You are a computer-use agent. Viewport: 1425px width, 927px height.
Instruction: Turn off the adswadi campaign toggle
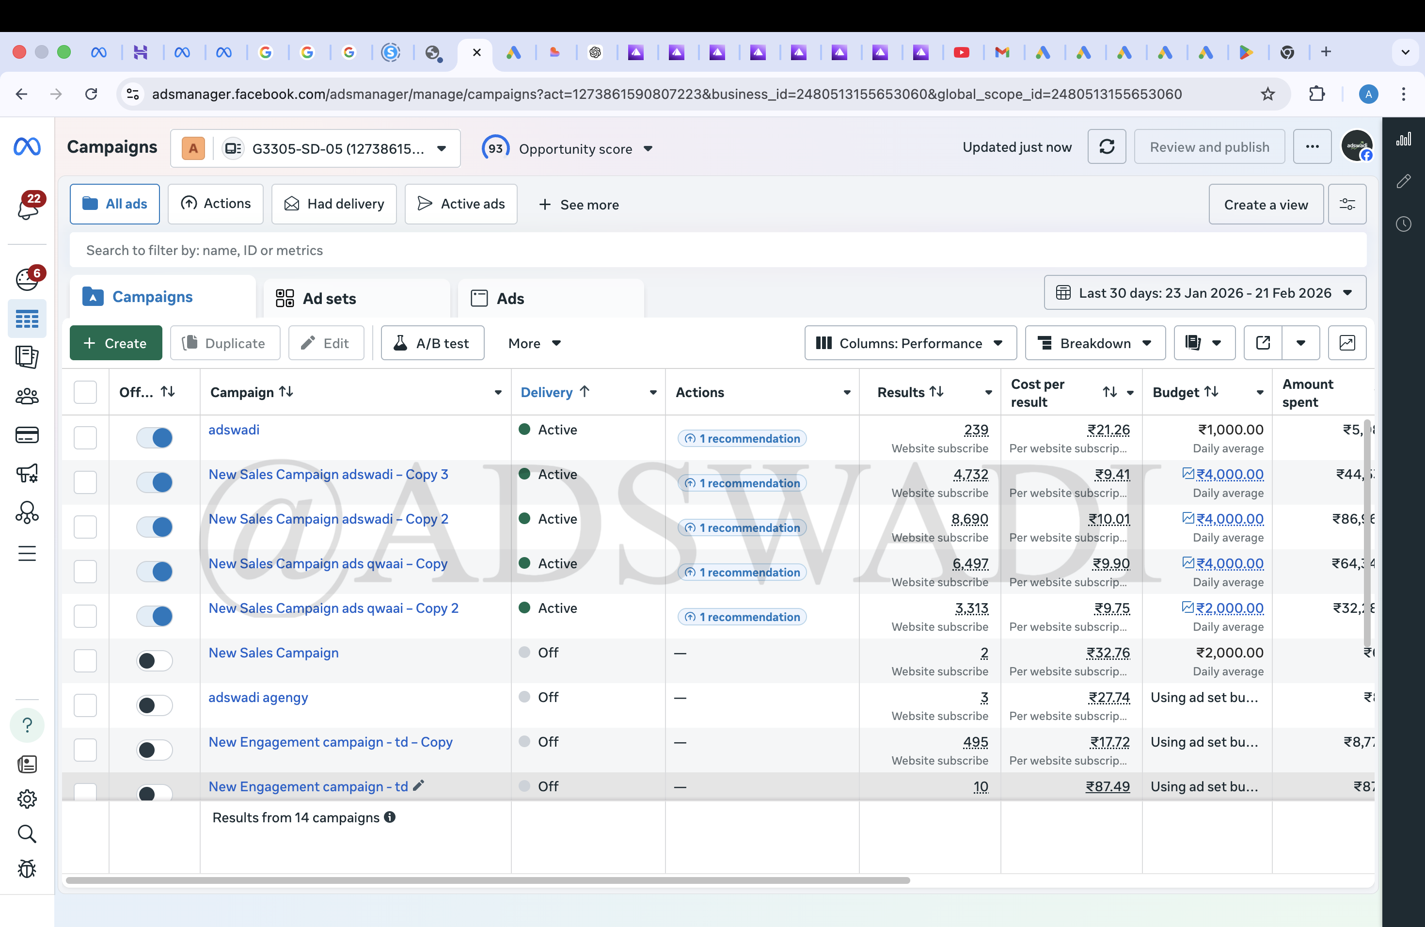[x=155, y=438]
